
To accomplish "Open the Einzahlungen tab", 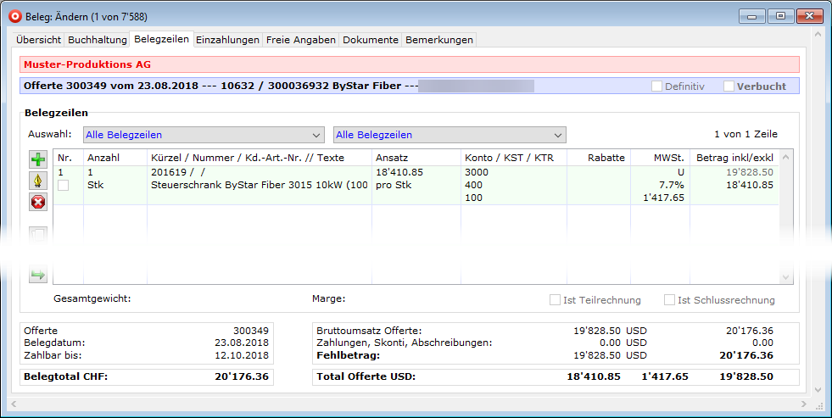I will [x=227, y=40].
